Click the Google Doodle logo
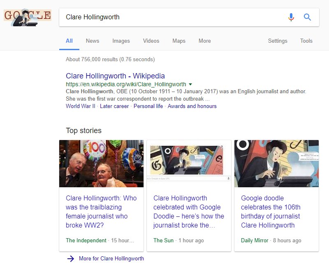The width and height of the screenshot is (329, 269). pos(28,17)
